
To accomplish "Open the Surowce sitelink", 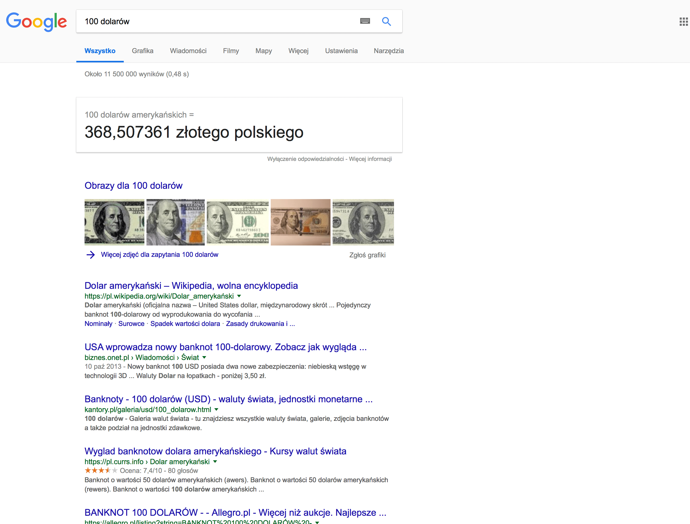I will [131, 324].
